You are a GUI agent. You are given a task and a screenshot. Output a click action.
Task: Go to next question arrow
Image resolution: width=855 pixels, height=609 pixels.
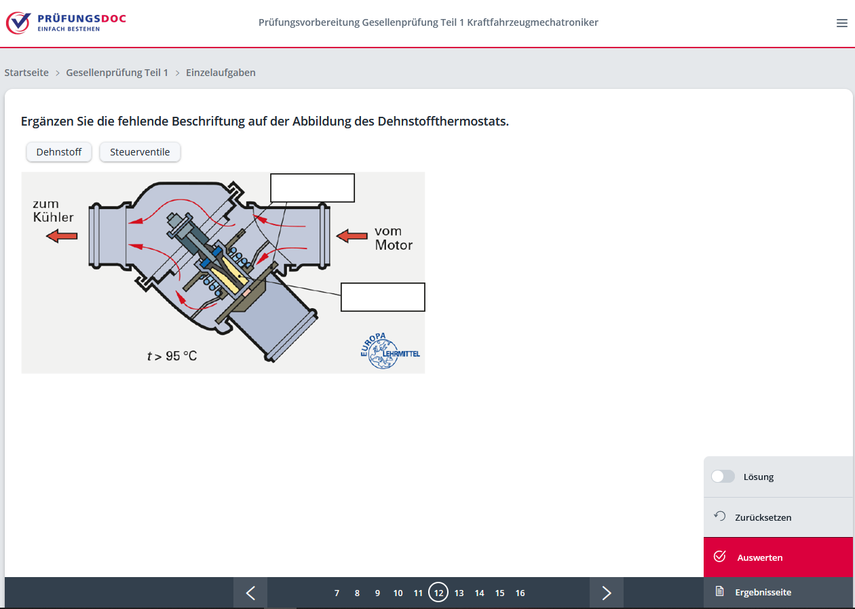point(606,593)
